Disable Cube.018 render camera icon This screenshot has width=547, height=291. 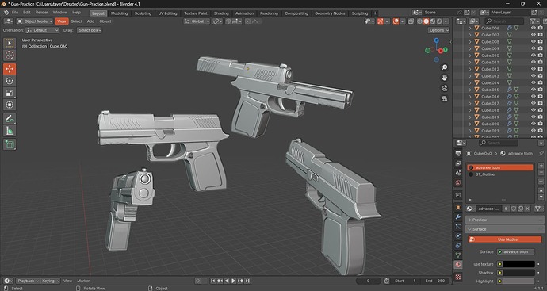541,110
